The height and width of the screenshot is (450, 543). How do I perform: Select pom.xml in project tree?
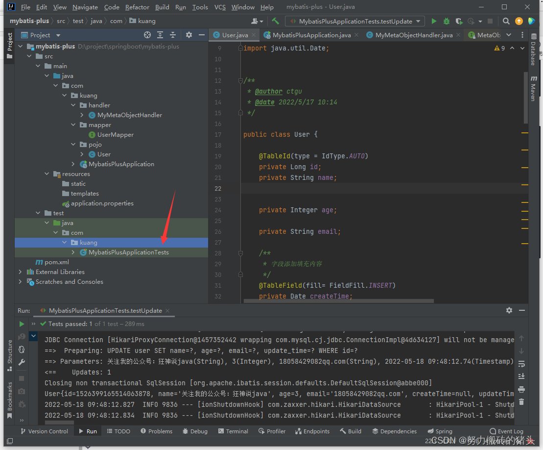[56, 262]
